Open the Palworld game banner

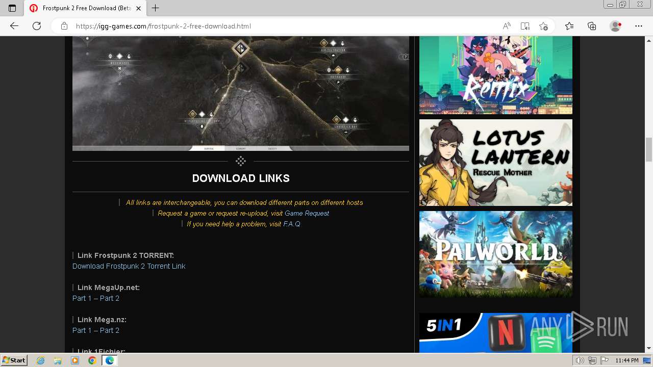[x=496, y=254]
